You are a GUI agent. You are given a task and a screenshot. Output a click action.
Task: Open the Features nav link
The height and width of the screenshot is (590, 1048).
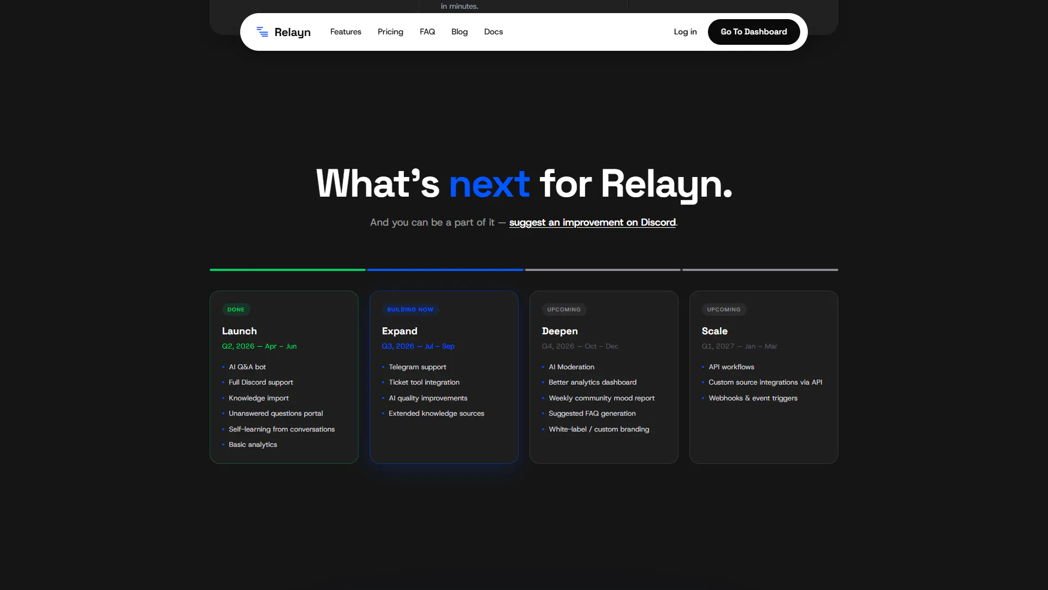346,32
